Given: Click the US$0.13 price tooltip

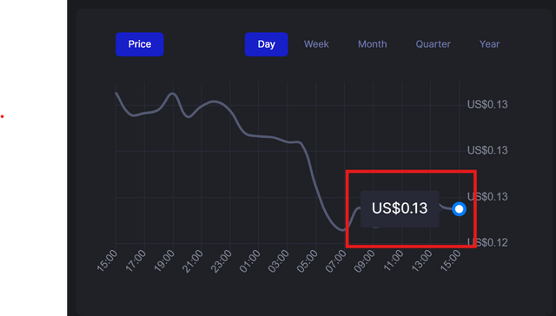Looking at the screenshot, I should coord(400,208).
